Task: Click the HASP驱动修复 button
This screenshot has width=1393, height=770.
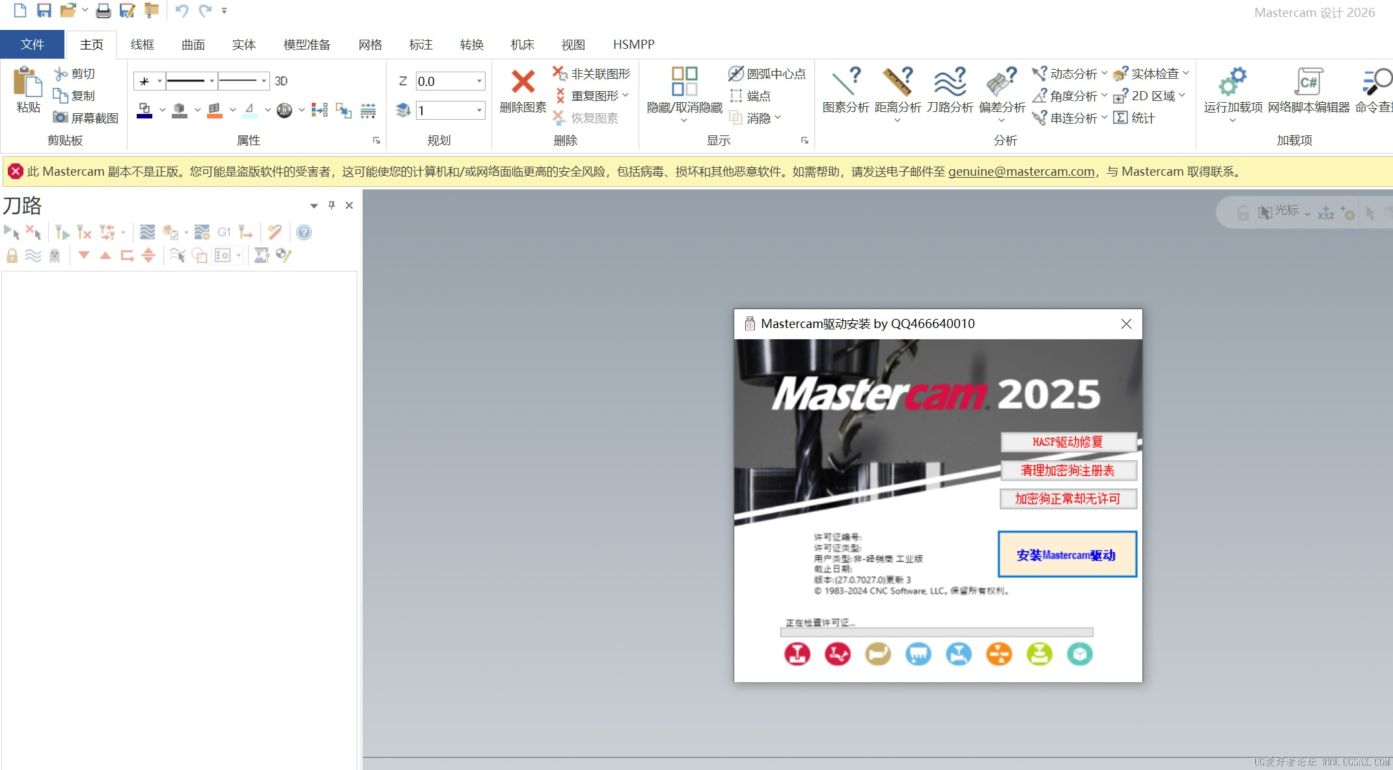Action: (1068, 442)
